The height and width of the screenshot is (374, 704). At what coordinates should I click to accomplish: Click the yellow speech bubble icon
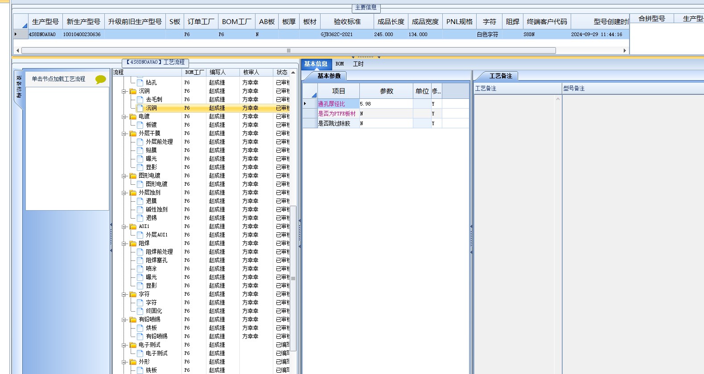101,79
